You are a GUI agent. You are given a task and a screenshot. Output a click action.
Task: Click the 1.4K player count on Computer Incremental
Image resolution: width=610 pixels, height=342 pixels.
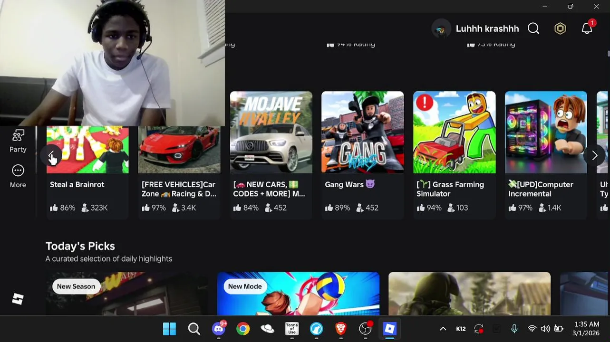tap(550, 208)
